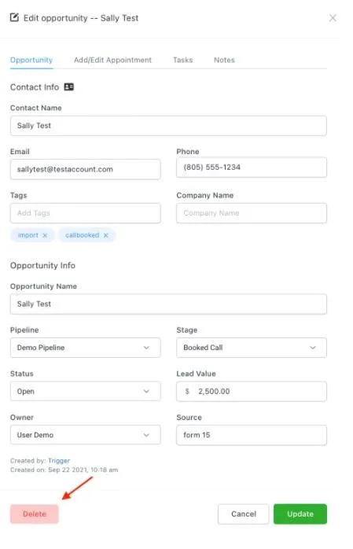Expand the Owner dropdown showing User Demo
Image resolution: width=353 pixels, height=549 pixels.
pyautogui.click(x=86, y=435)
